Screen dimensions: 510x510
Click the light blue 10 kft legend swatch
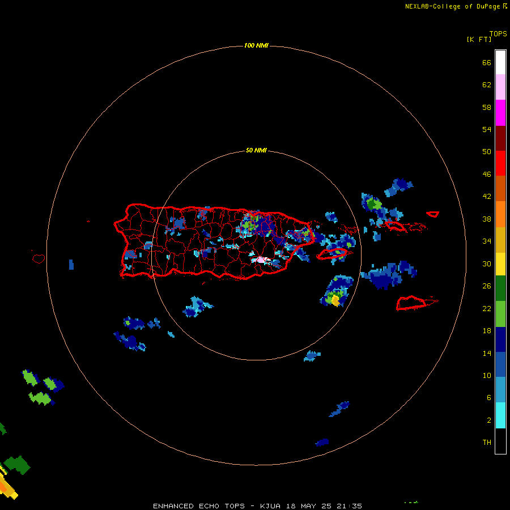(x=500, y=390)
